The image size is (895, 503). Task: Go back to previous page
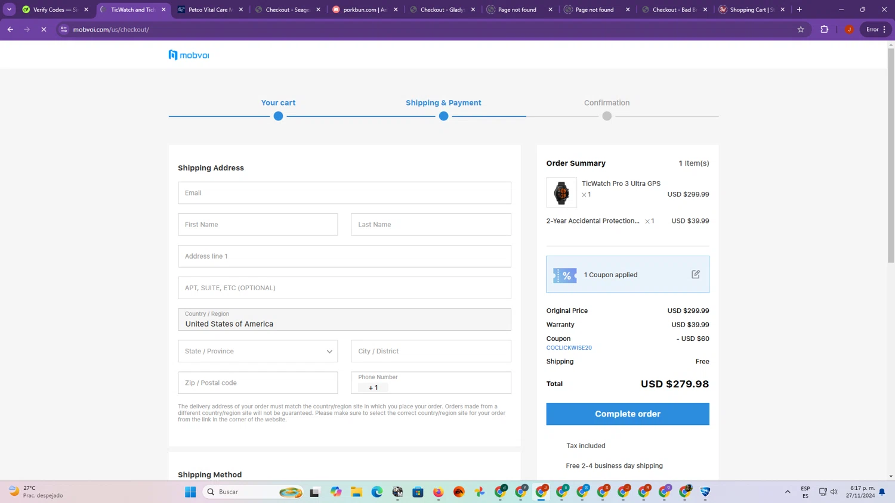(10, 29)
